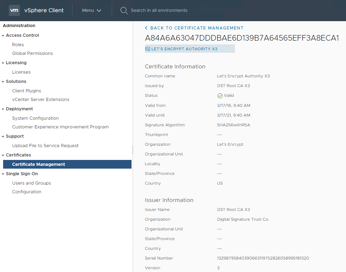Screen dimensions: 346x272
Task: Click the Issuer Name value DST Root CA X3
Action: coord(234,210)
